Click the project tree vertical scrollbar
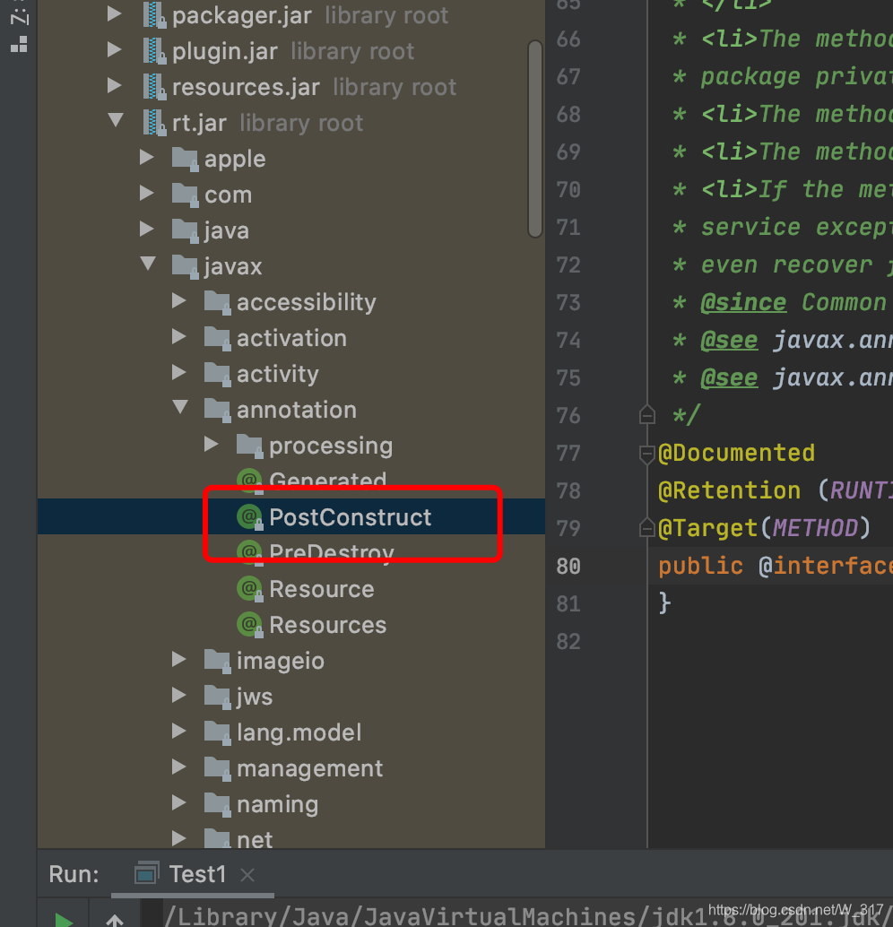This screenshot has width=893, height=927. point(536,139)
